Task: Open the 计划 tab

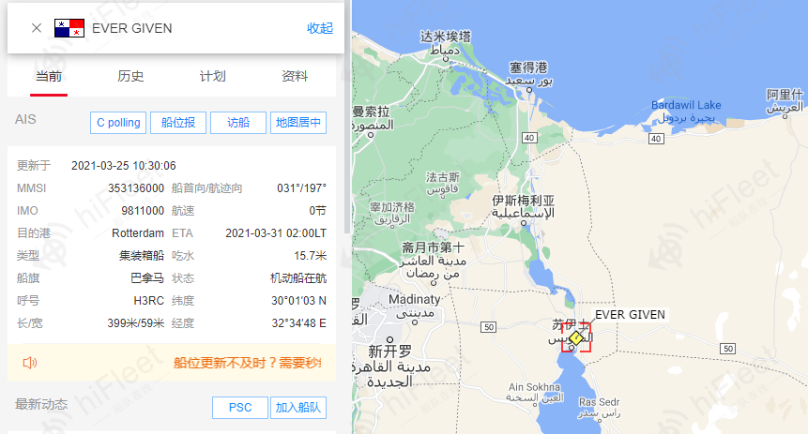Action: point(212,76)
